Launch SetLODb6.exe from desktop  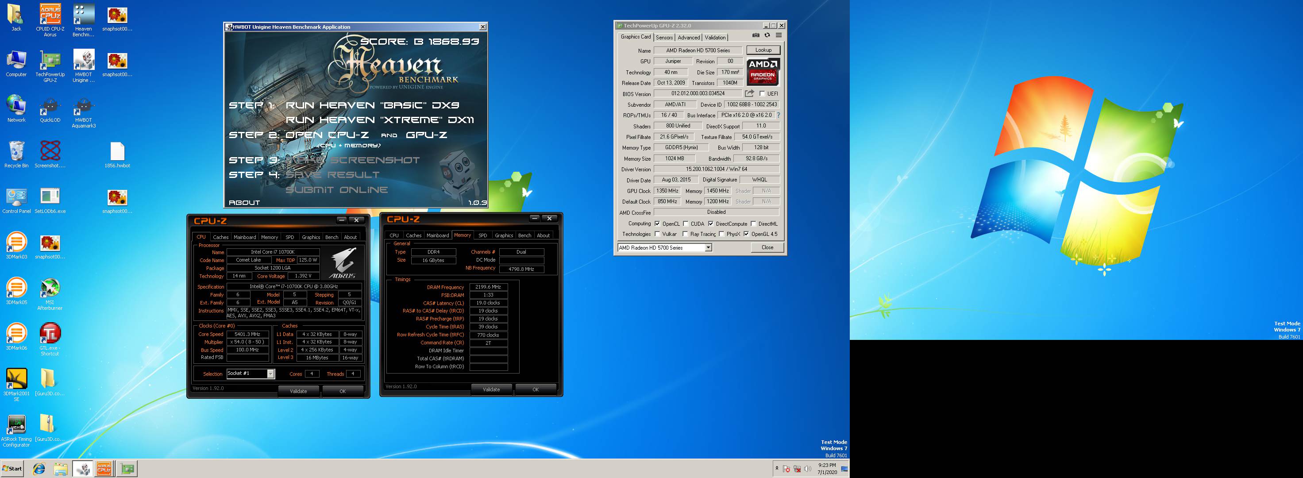tap(50, 200)
